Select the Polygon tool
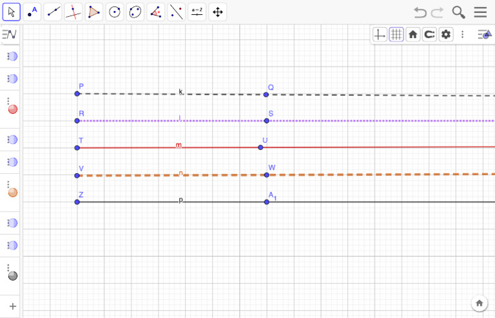 93,12
